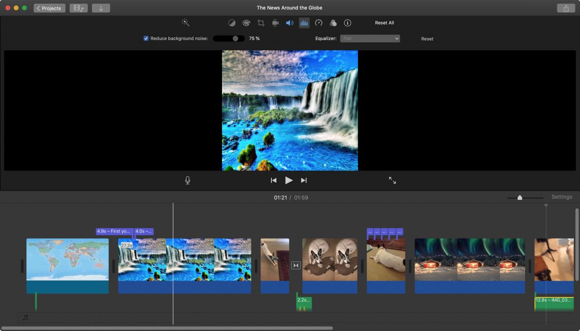Open the color balance tool

click(232, 23)
